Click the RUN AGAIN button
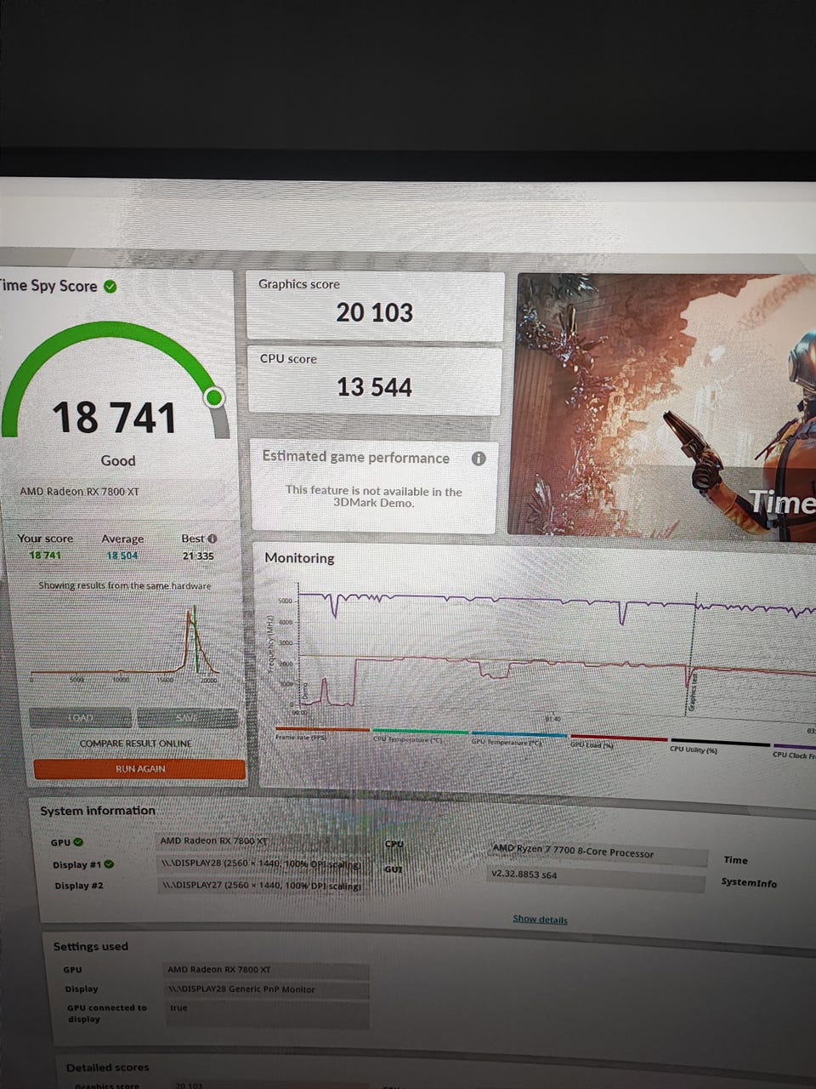 [x=140, y=769]
